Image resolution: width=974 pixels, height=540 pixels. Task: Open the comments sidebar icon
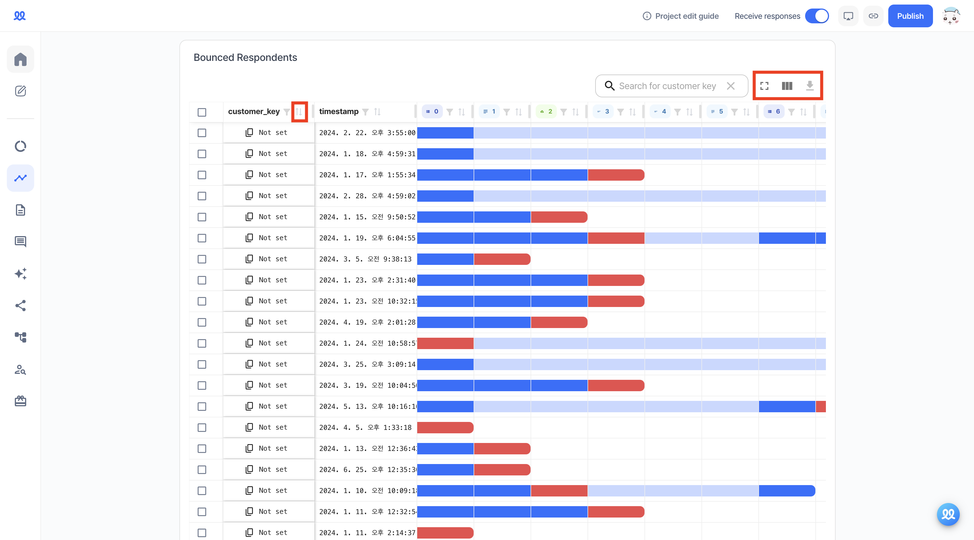coord(21,242)
